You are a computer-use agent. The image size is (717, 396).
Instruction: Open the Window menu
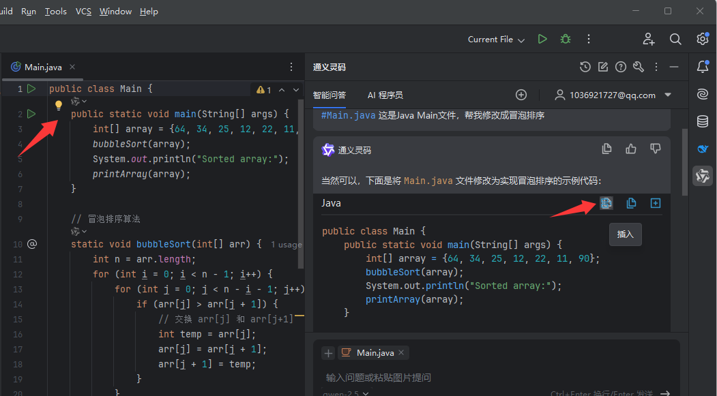coord(115,12)
